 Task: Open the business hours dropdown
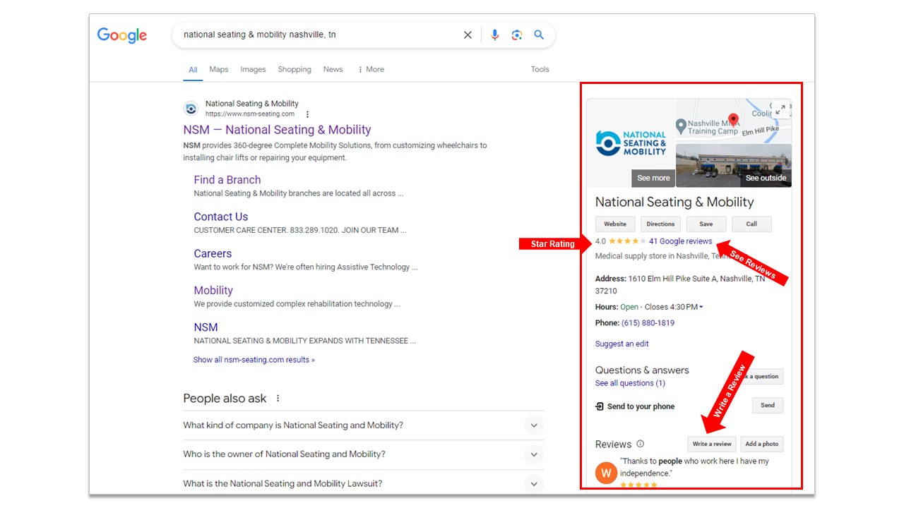(x=701, y=307)
